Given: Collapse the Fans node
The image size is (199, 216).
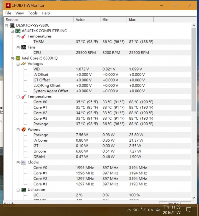Looking at the screenshot, I should [x=18, y=48].
